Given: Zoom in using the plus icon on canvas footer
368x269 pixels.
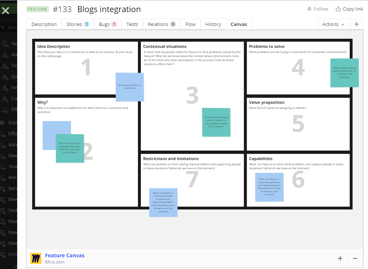Looking at the screenshot, I should click(x=340, y=258).
